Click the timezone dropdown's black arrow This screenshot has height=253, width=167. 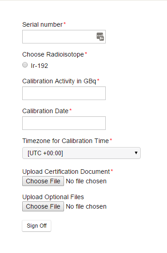pos(136,153)
